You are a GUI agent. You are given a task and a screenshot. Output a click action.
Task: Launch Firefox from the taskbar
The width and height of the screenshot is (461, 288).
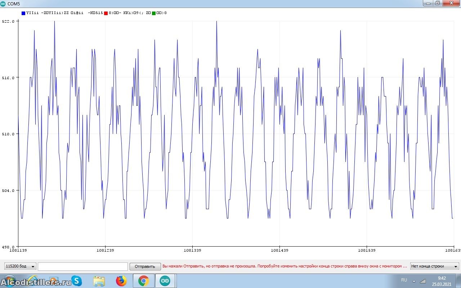pos(121,281)
